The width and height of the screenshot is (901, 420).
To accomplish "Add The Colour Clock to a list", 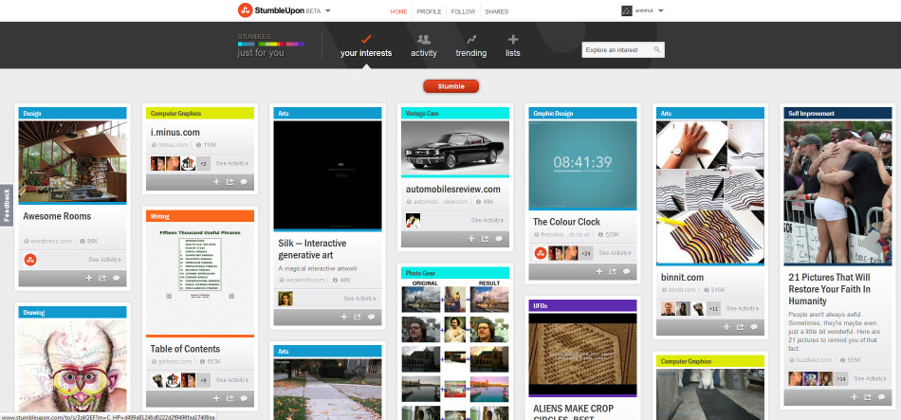I will 598,272.
